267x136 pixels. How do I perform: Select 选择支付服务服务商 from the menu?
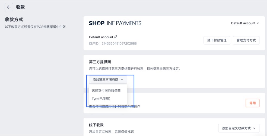[x=106, y=90]
